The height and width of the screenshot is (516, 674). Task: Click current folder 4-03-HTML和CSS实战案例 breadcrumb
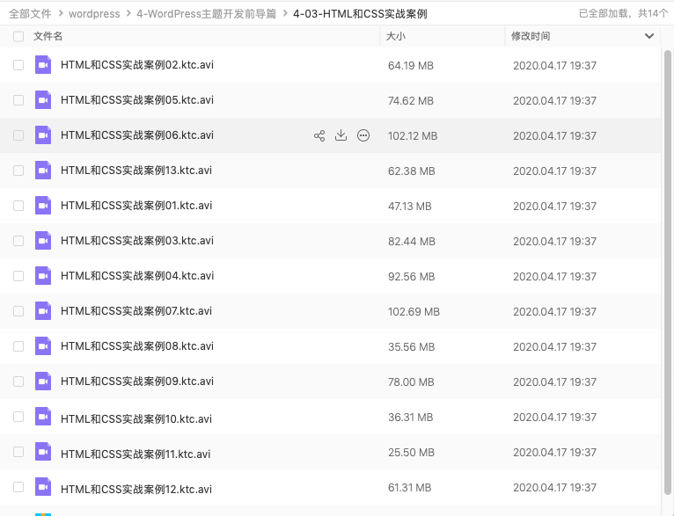pos(360,14)
